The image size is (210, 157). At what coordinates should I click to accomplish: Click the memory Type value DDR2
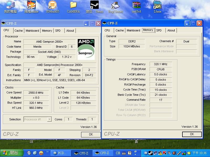point(132,41)
